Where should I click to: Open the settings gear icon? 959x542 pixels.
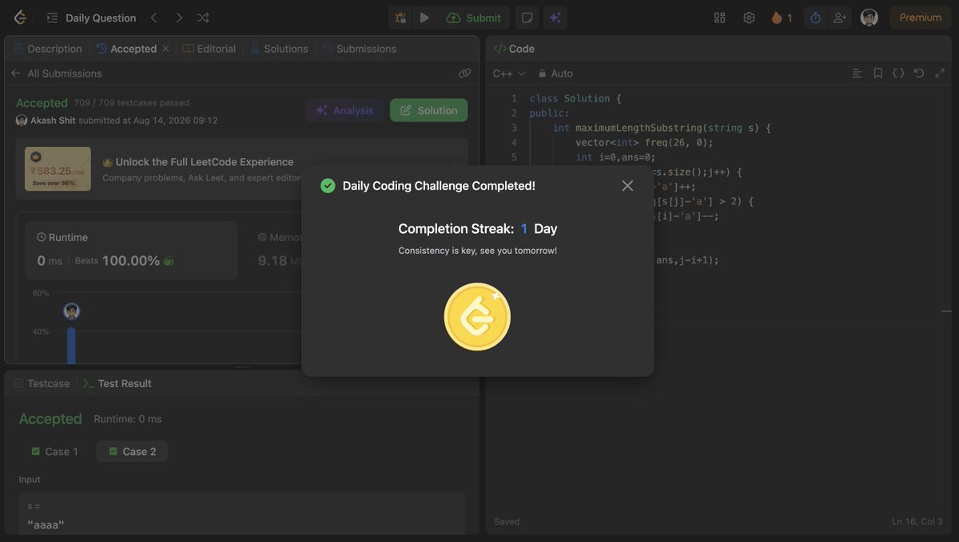point(749,18)
